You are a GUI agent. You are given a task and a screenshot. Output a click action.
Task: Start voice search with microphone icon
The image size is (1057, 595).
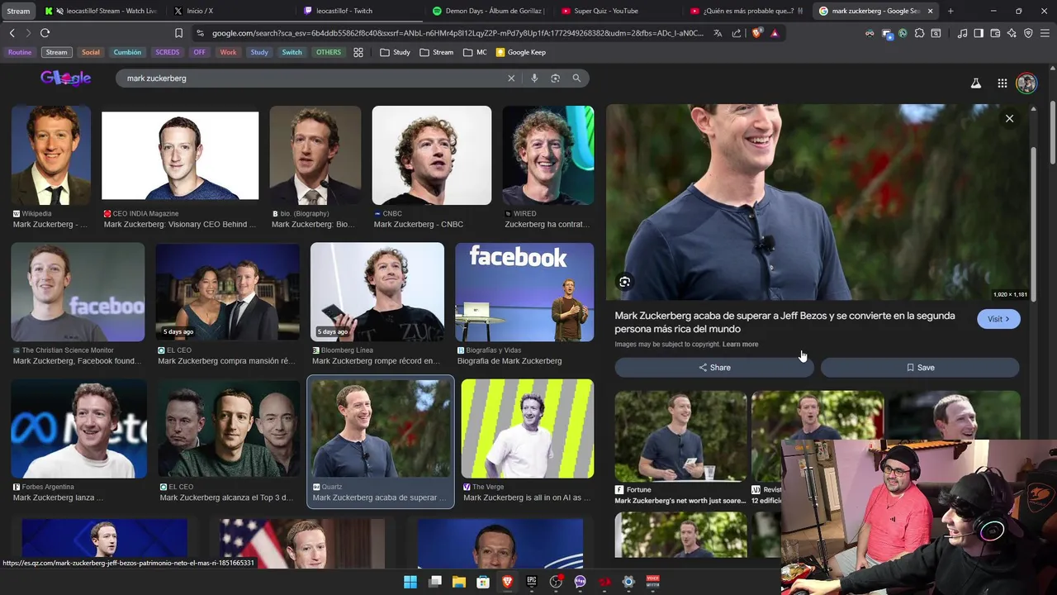point(534,79)
